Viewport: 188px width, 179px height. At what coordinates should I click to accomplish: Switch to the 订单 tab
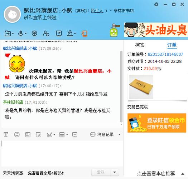[x=172, y=45]
